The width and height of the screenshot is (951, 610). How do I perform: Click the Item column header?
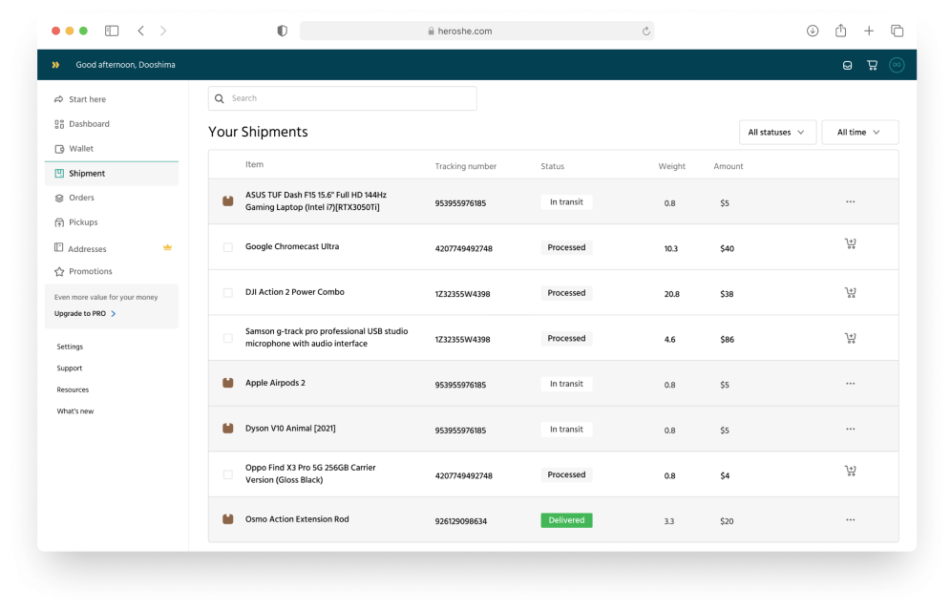coord(254,164)
